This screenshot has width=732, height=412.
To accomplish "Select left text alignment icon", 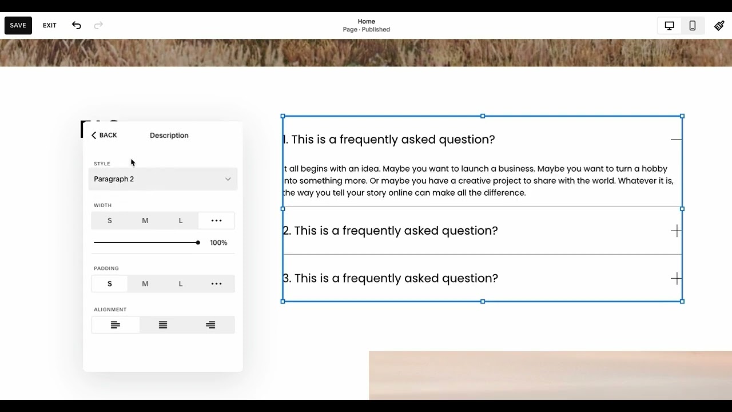I will (x=116, y=325).
